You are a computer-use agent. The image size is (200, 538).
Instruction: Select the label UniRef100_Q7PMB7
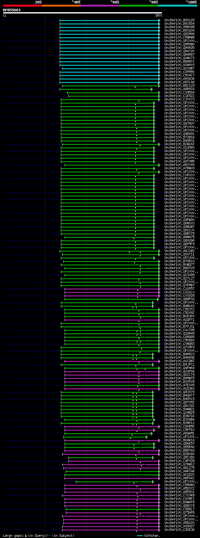179,285
